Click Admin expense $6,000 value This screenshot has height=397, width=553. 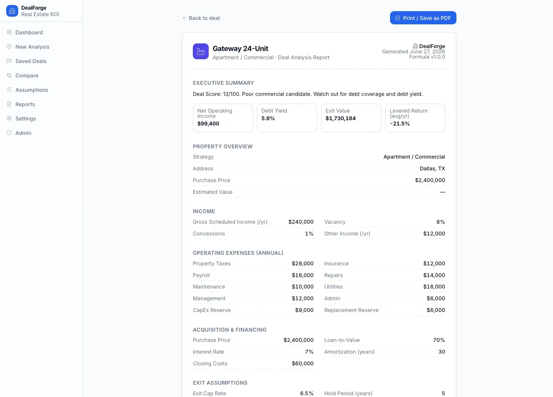click(x=436, y=298)
